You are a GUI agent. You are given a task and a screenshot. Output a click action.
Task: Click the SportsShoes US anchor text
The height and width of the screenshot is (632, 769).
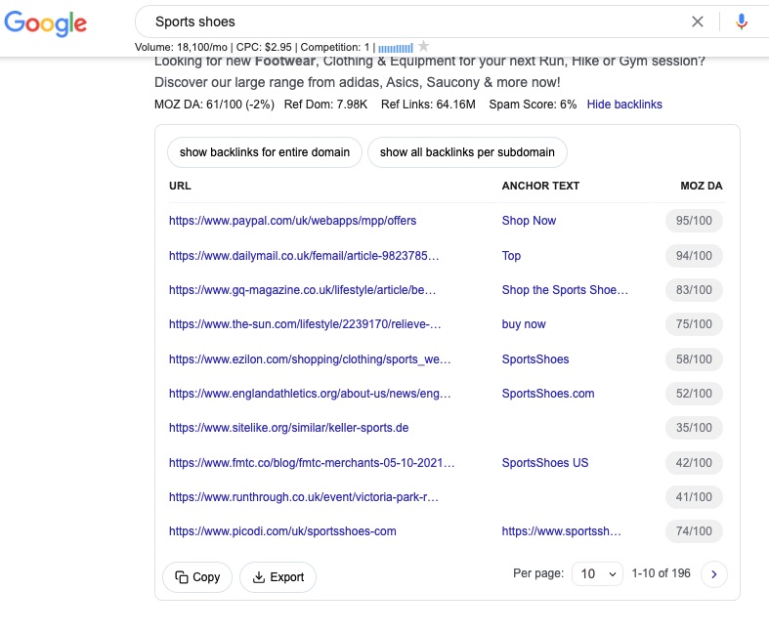point(545,463)
